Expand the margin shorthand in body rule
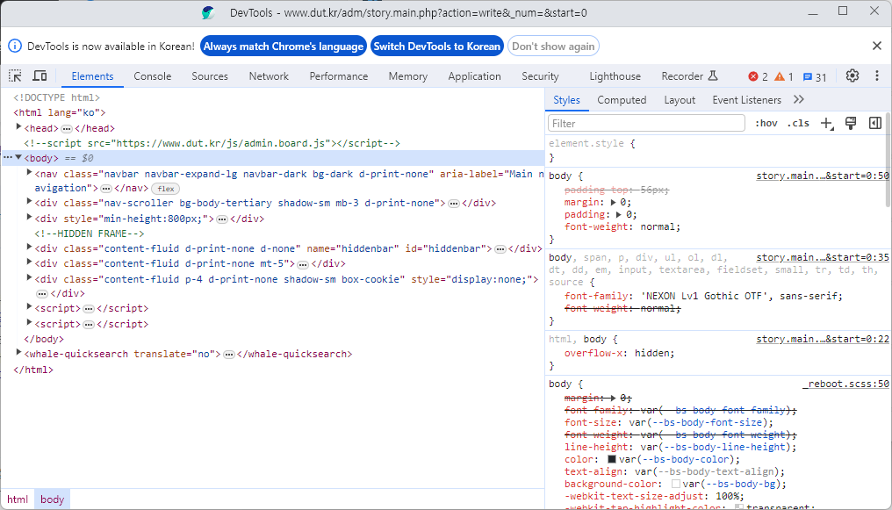The width and height of the screenshot is (892, 510). [613, 202]
